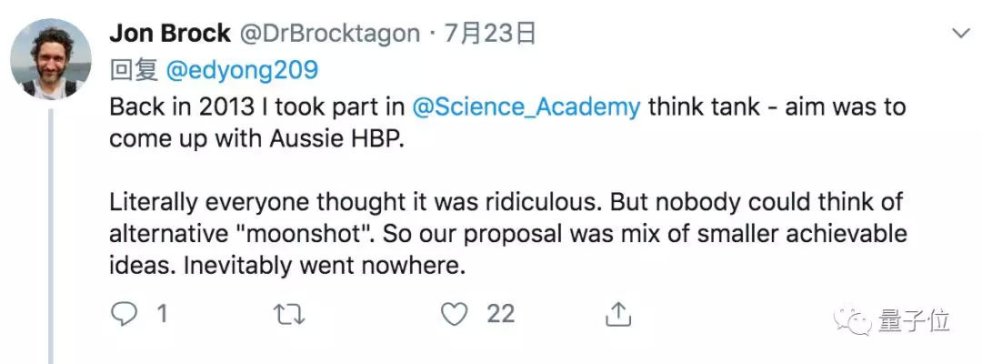The height and width of the screenshot is (364, 982).
Task: Open Jon Brock's profile picture
Action: click(x=51, y=59)
